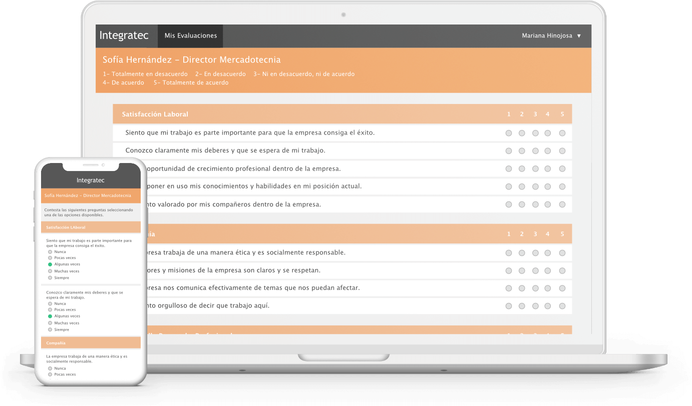Choose Muchas veces for 'Siento que mi trabajo' on phone
The width and height of the screenshot is (692, 406).
[x=50, y=271]
